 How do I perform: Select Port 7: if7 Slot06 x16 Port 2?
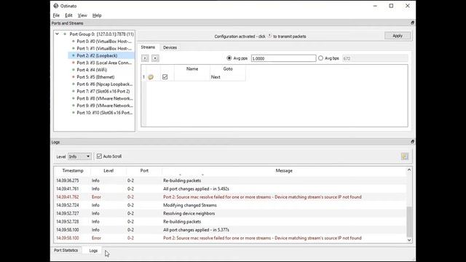(x=103, y=91)
